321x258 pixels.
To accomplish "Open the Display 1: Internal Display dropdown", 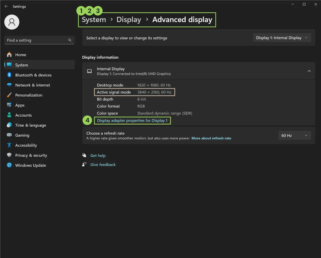I will 282,38.
